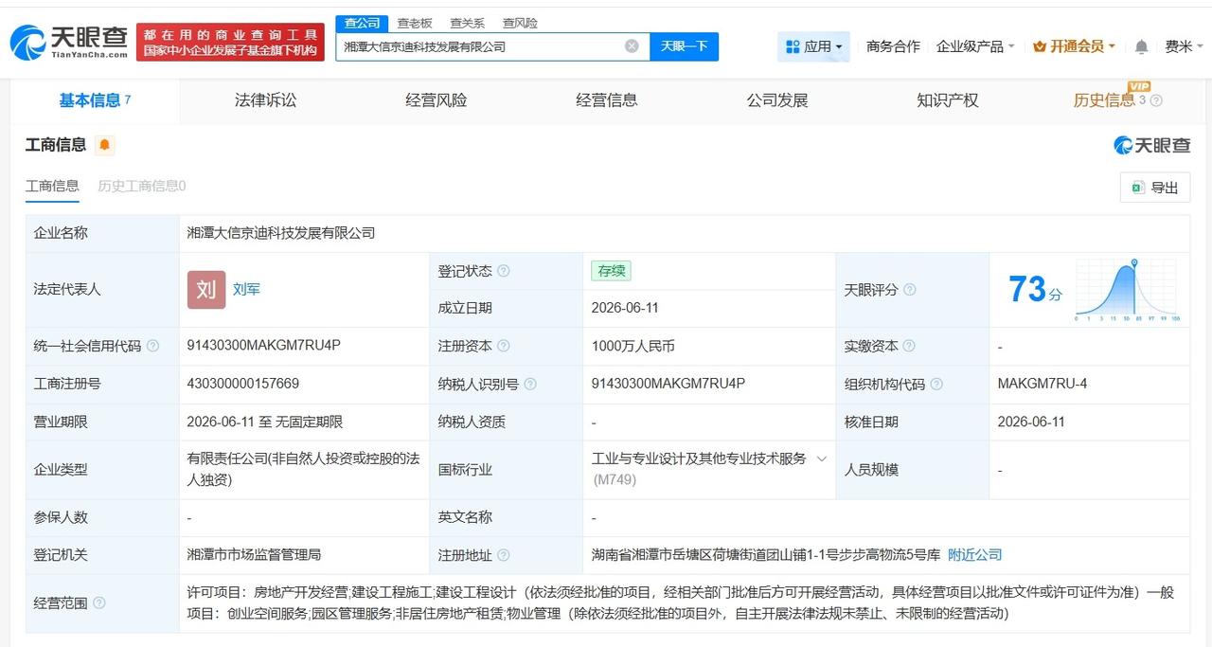The height and width of the screenshot is (647, 1212).
Task: Select the 历史工商信息0 sub-tab
Action: tap(142, 186)
